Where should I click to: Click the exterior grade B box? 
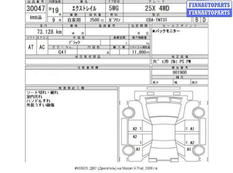197,19
